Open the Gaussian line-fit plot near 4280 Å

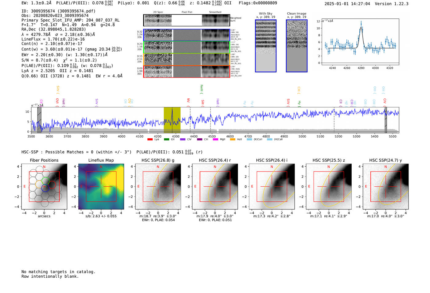pyautogui.click(x=360, y=42)
